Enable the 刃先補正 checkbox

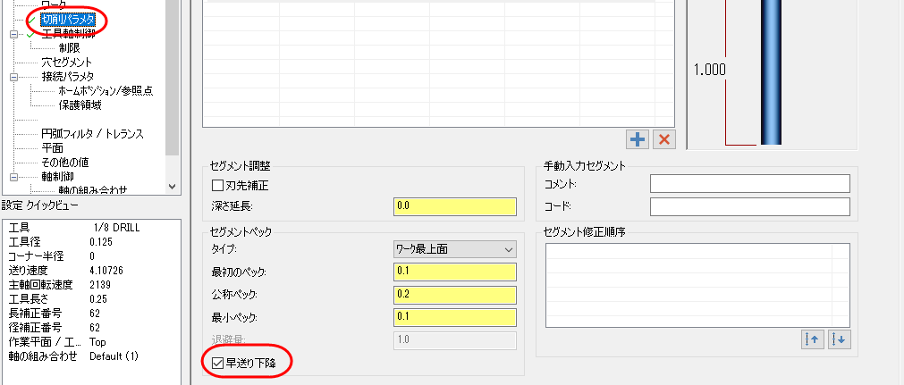pos(218,186)
